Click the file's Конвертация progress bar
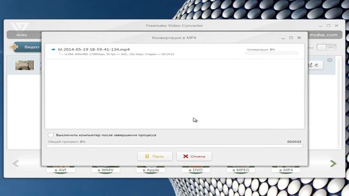 pyautogui.click(x=272, y=53)
